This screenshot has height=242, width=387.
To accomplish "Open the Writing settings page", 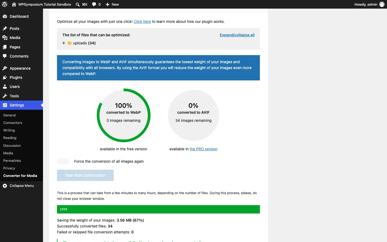I will [x=9, y=130].
